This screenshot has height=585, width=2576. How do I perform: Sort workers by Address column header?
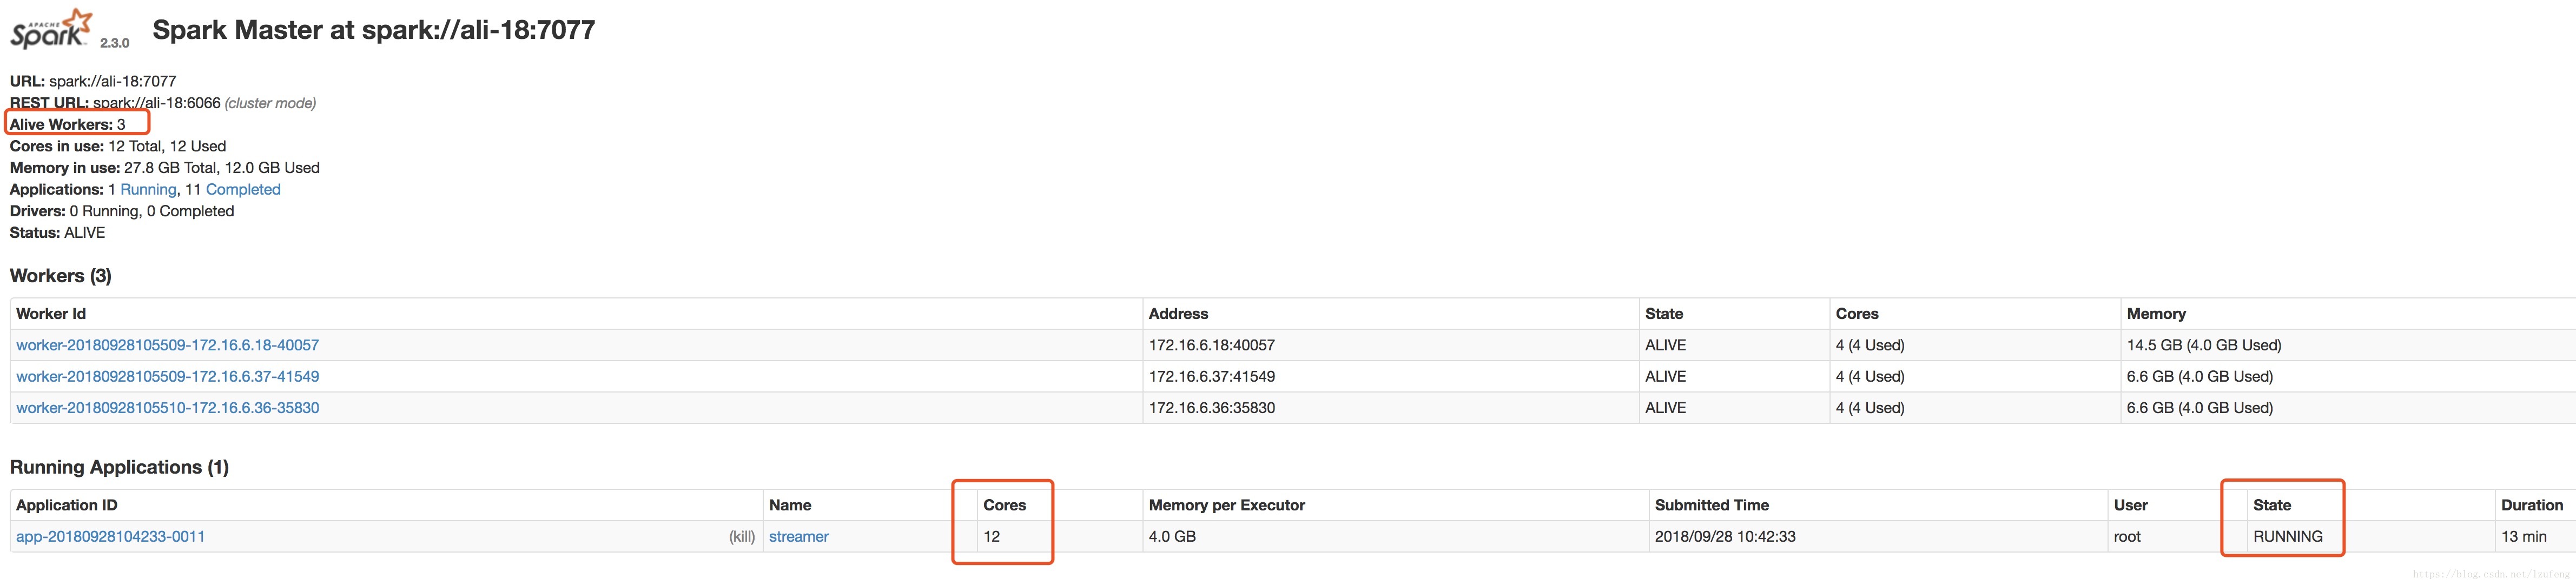1178,313
